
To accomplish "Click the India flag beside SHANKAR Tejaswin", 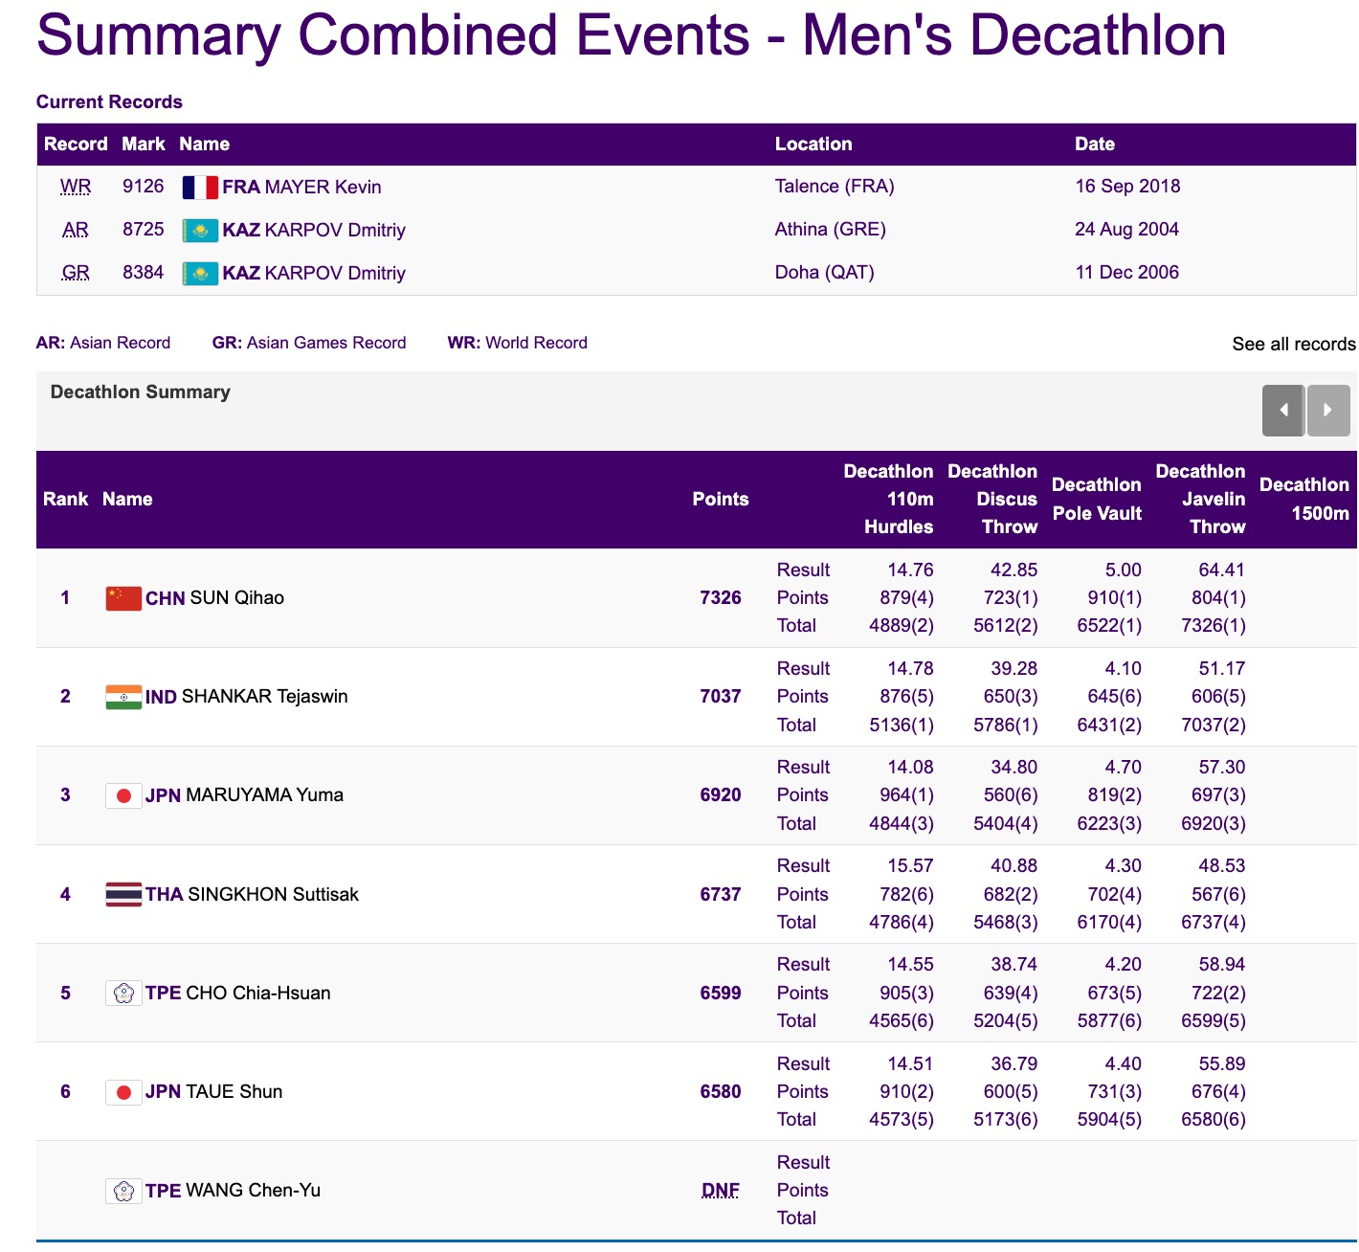I will pos(123,697).
